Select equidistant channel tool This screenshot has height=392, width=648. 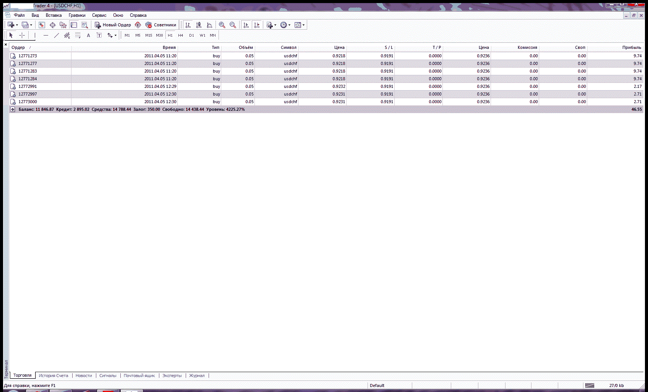67,35
